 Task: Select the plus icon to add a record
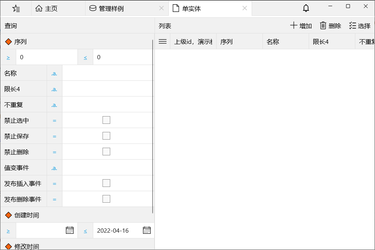(293, 25)
